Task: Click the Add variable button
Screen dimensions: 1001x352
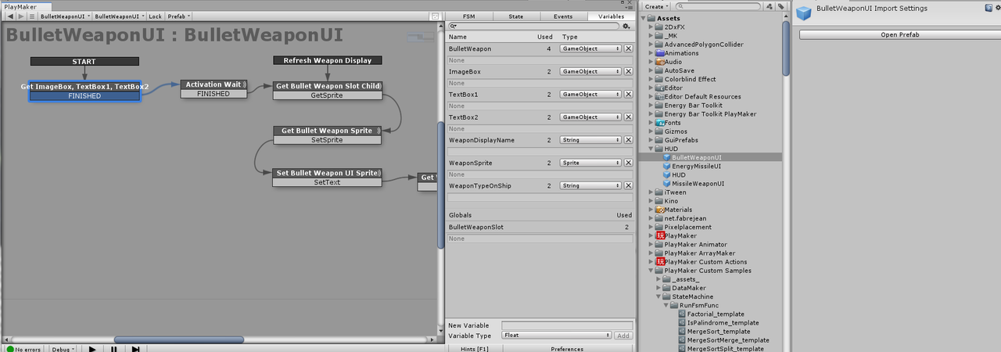Action: pyautogui.click(x=622, y=335)
